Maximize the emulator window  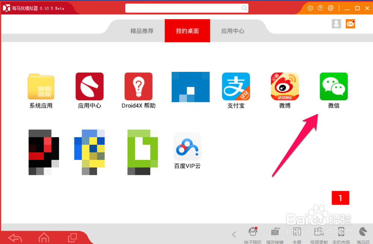[x=357, y=8]
